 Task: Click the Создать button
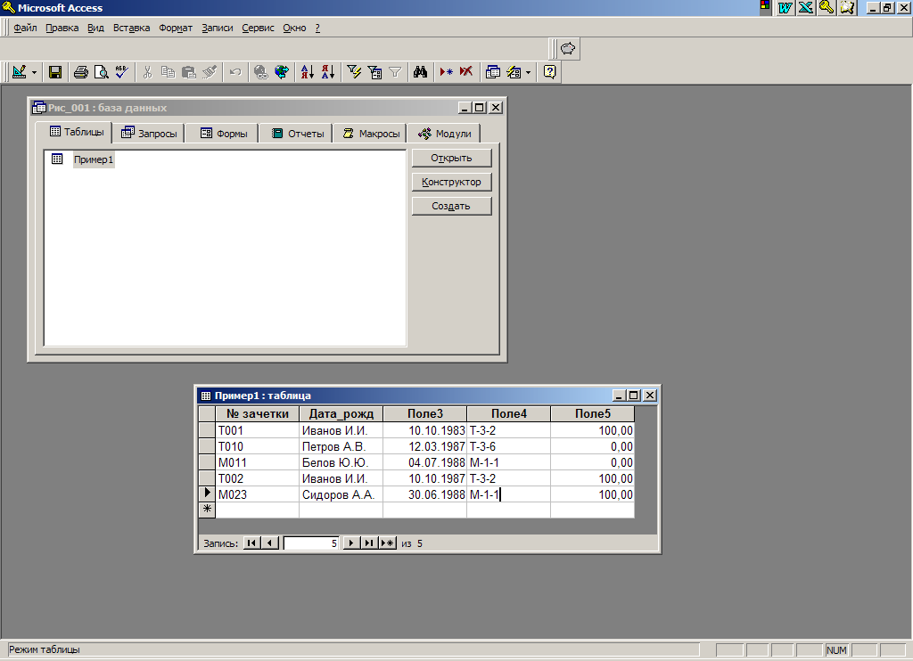pos(451,206)
